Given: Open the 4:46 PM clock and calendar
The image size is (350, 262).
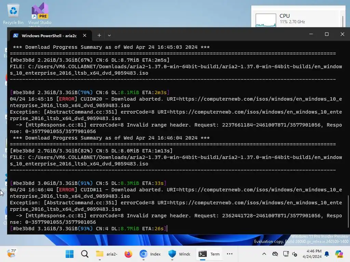Looking at the screenshot, I should point(312,254).
